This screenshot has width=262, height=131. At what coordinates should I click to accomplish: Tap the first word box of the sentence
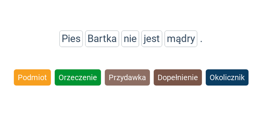(71, 39)
